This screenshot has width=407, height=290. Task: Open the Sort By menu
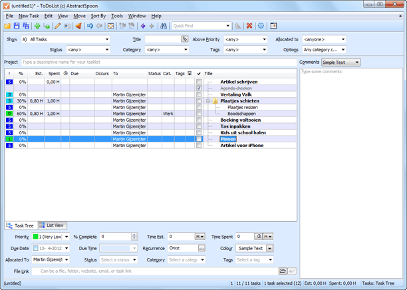pyautogui.click(x=98, y=16)
